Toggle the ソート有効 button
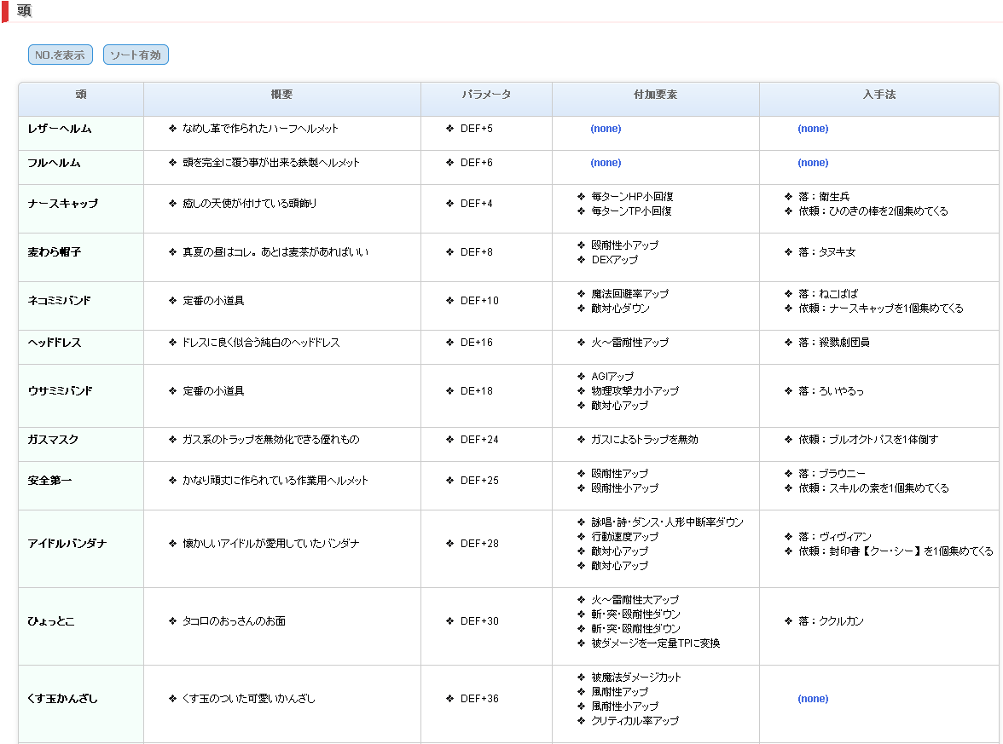Image resolution: width=1003 pixels, height=744 pixels. coord(136,55)
